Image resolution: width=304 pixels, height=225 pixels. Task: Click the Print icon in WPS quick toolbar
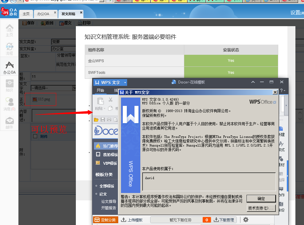pos(109,120)
